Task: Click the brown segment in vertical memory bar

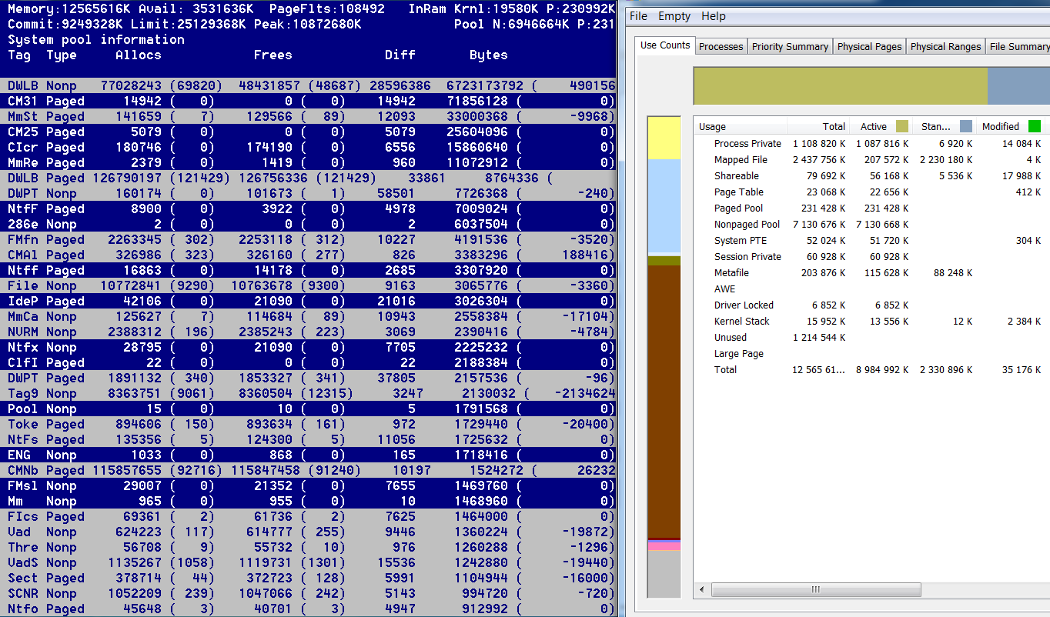Action: pyautogui.click(x=664, y=400)
